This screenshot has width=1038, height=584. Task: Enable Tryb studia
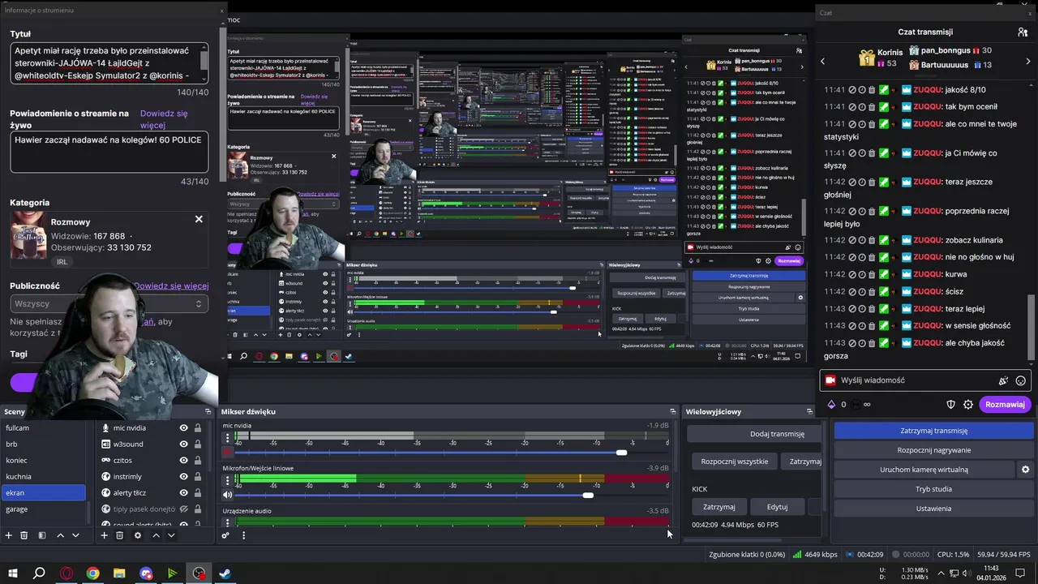pos(933,489)
